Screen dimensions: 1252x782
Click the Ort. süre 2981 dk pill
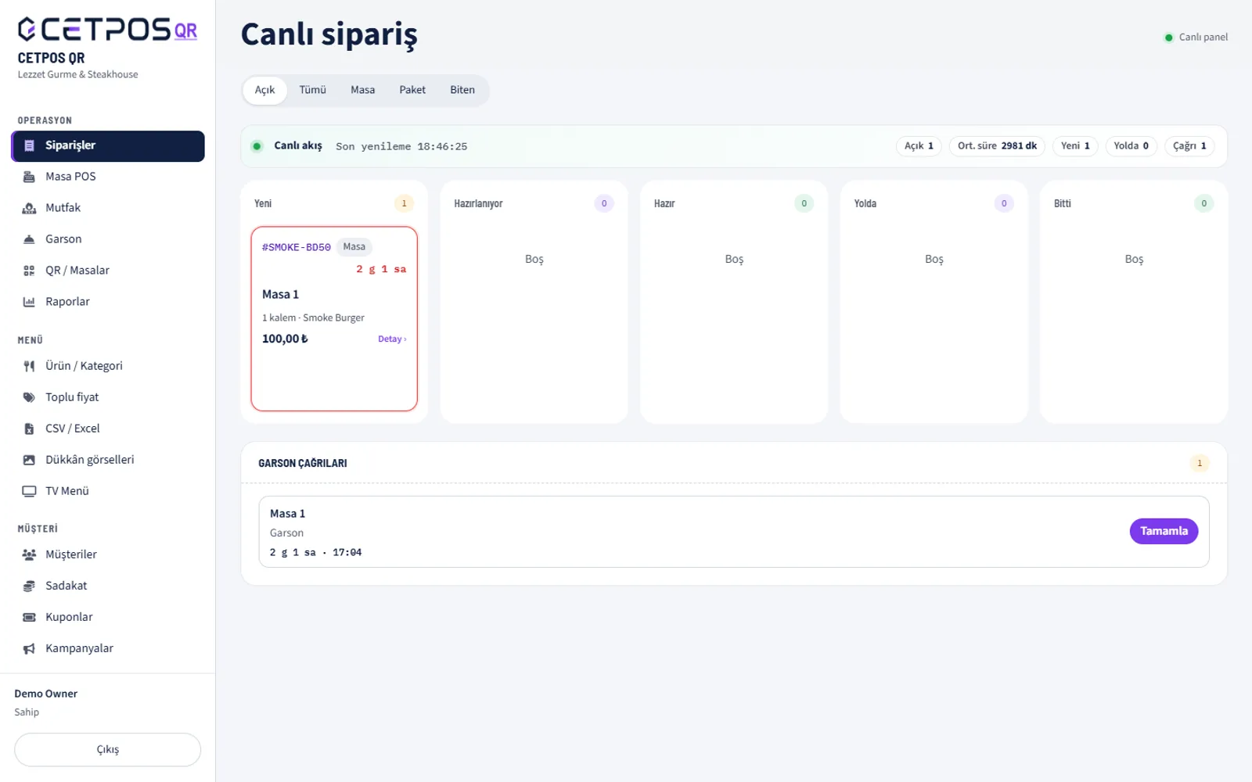click(997, 146)
